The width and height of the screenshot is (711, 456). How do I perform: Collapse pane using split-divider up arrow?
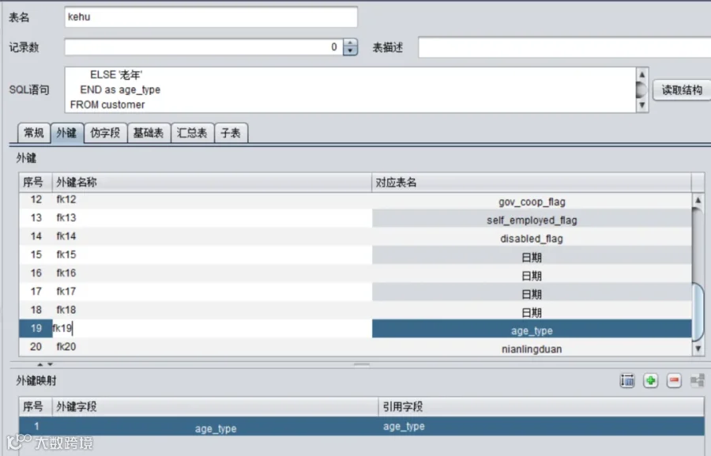(40, 364)
